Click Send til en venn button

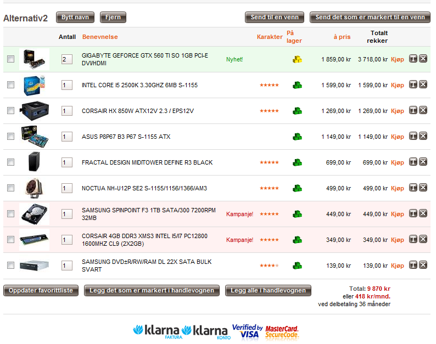[275, 17]
